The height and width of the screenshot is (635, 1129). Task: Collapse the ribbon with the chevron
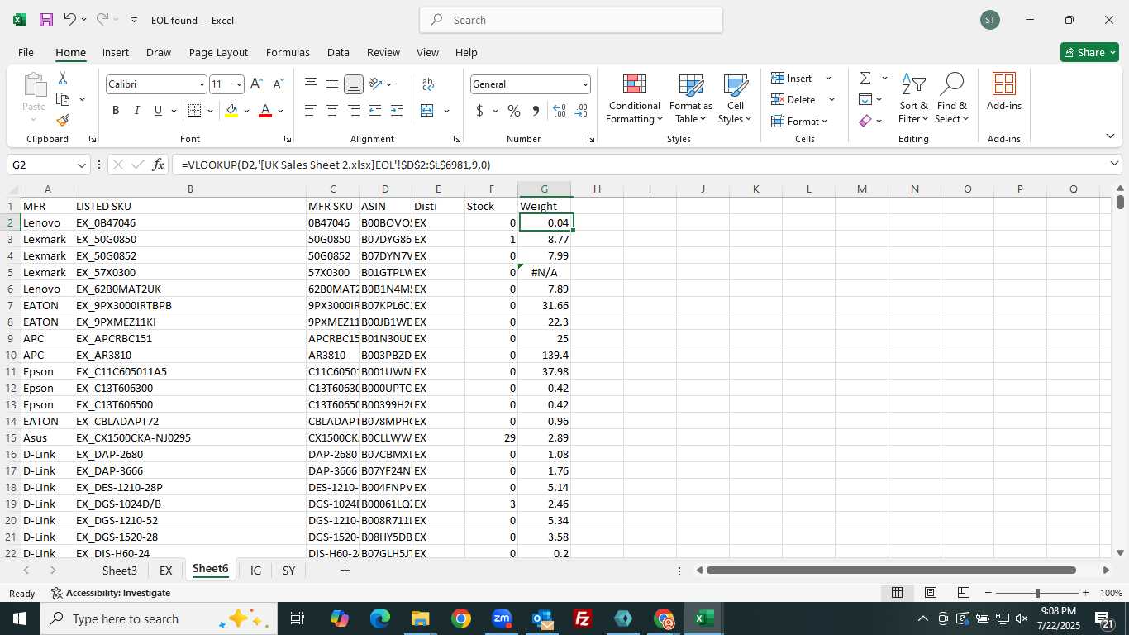[x=1109, y=136]
